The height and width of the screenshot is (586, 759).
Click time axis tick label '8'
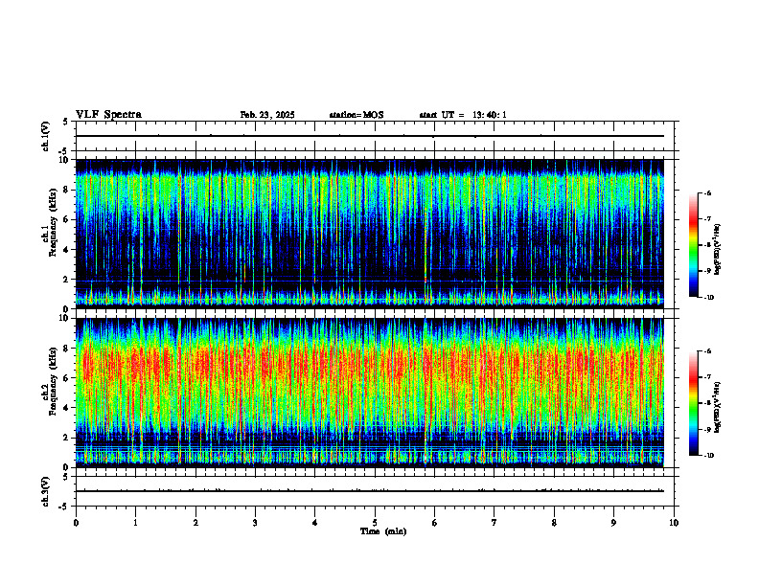[x=554, y=523]
